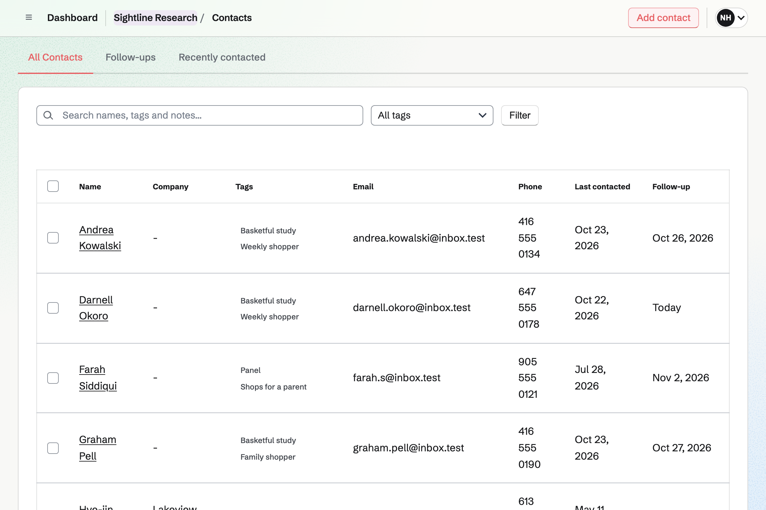The height and width of the screenshot is (510, 766).
Task: Click the search magnifier icon
Action: 48,115
